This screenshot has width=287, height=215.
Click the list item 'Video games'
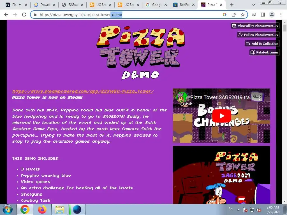(x=36, y=182)
